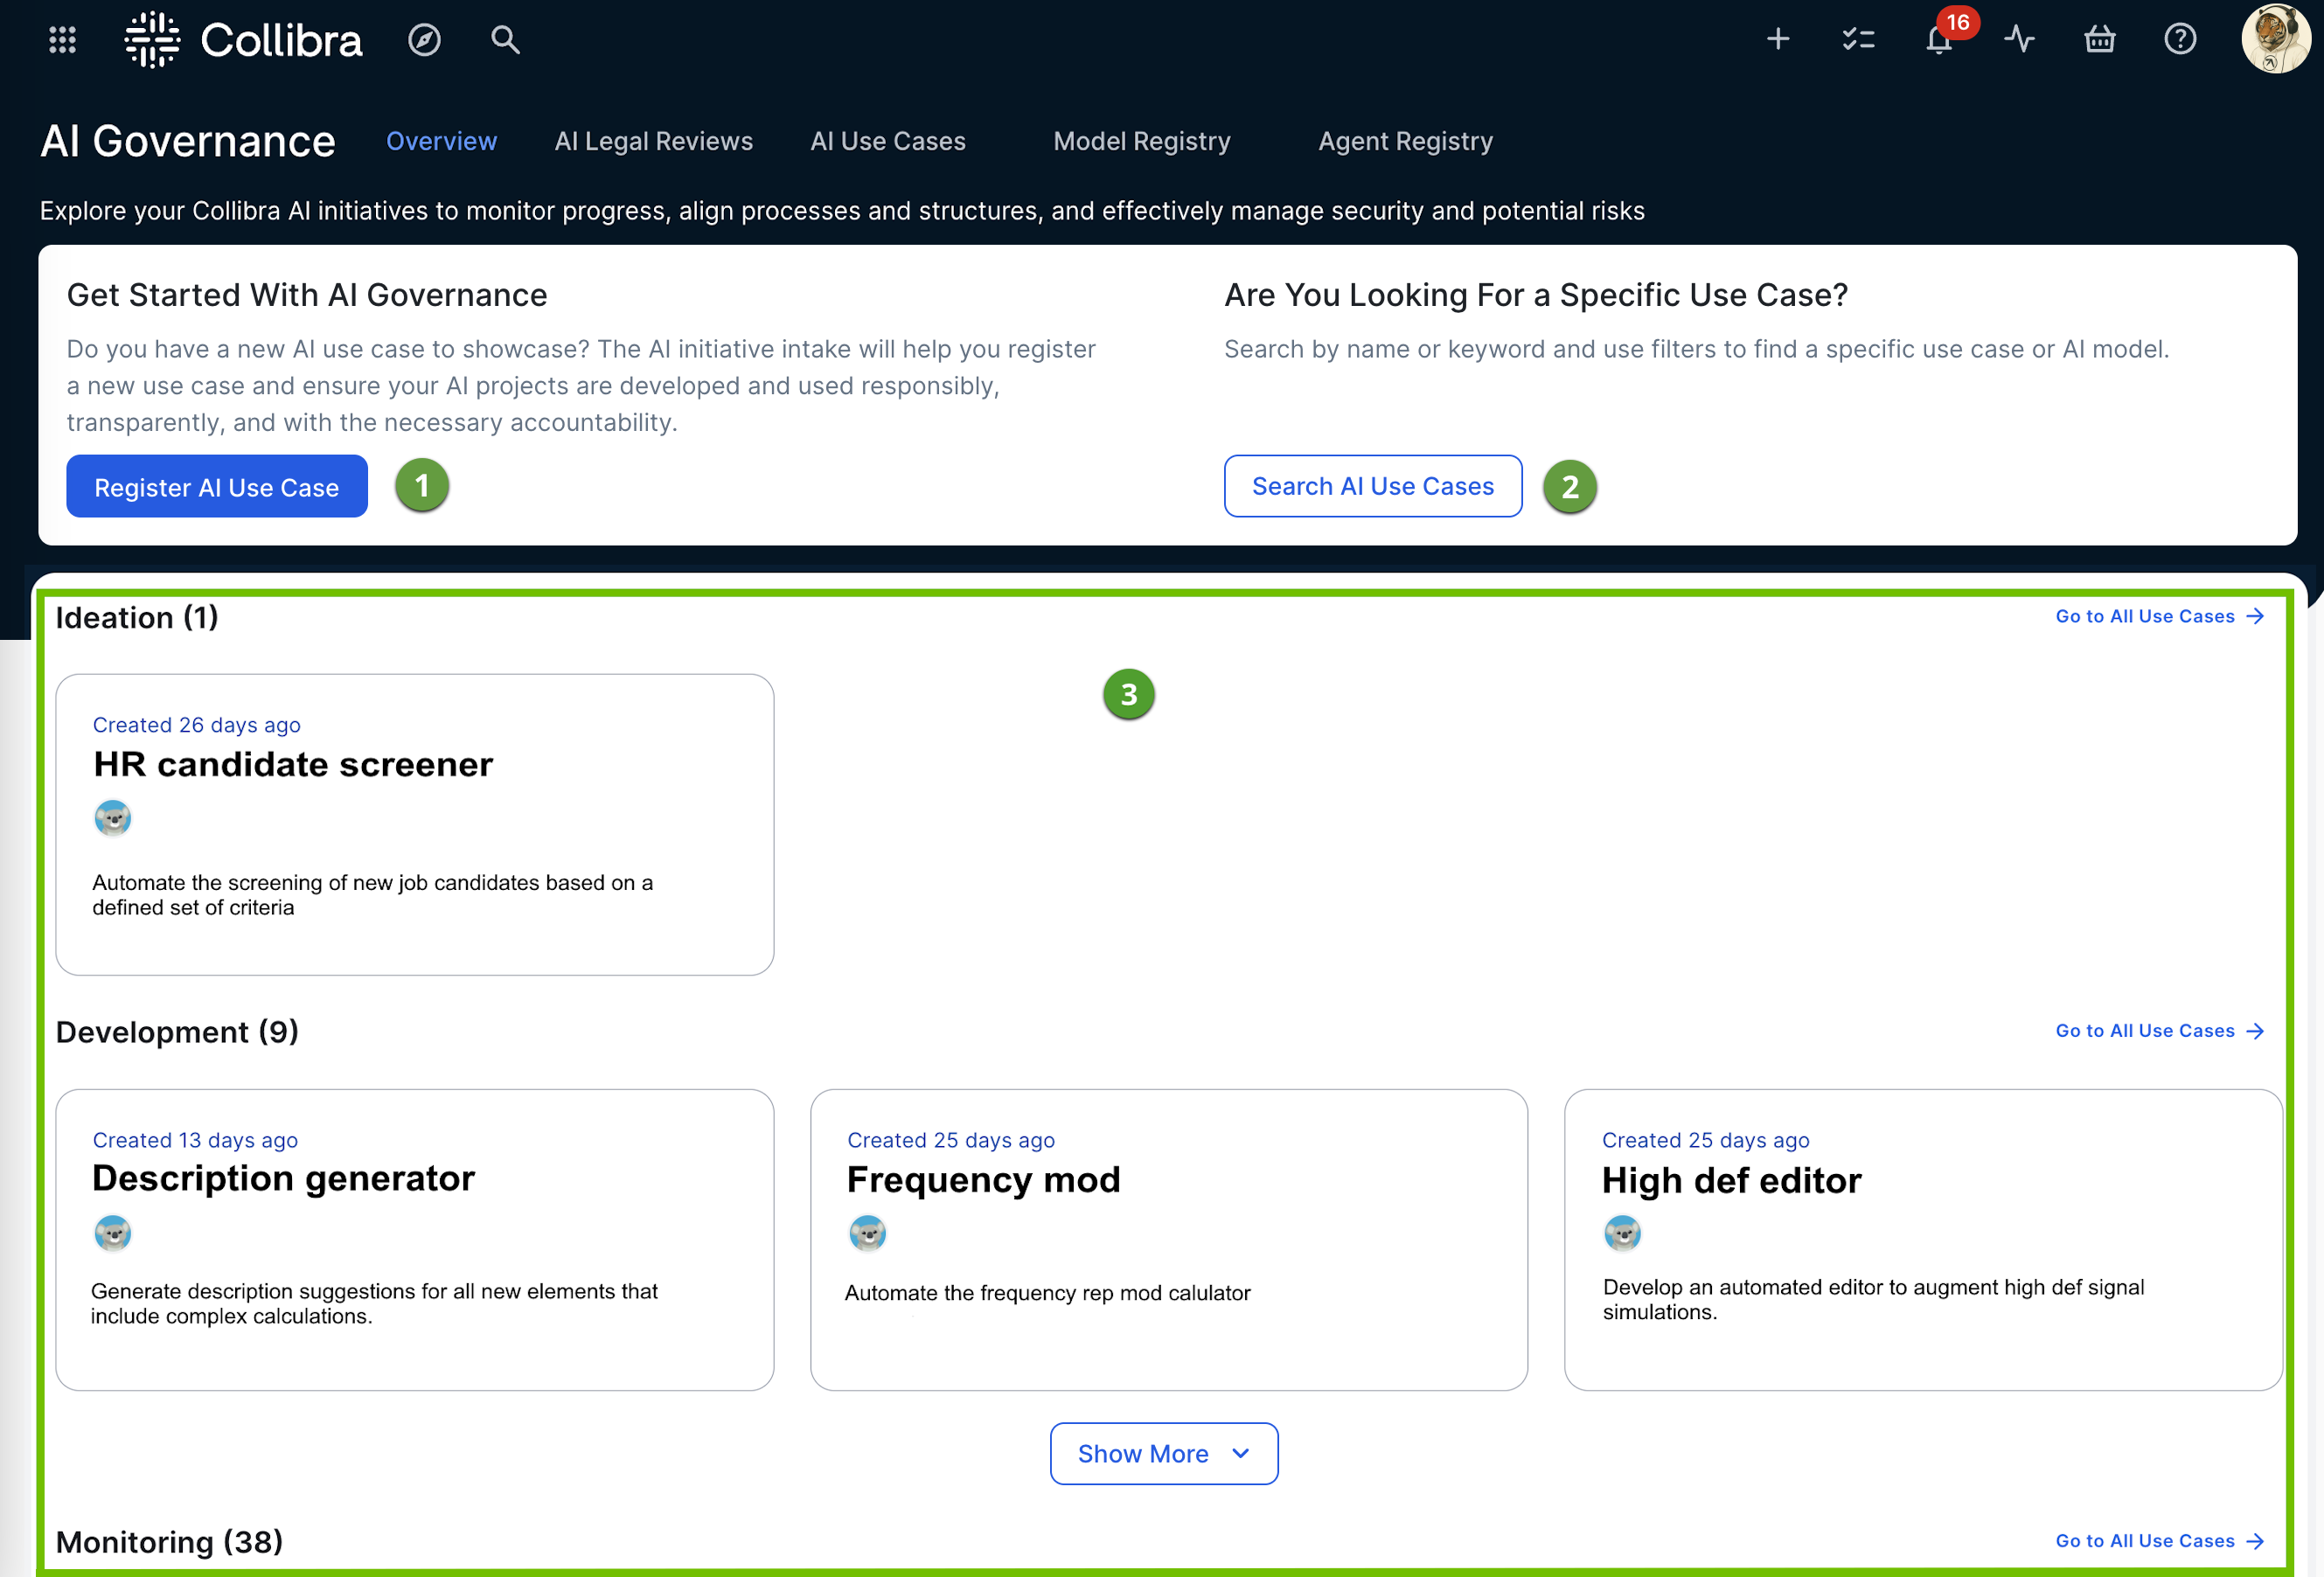Click Search AI Use Cases button

point(1372,486)
